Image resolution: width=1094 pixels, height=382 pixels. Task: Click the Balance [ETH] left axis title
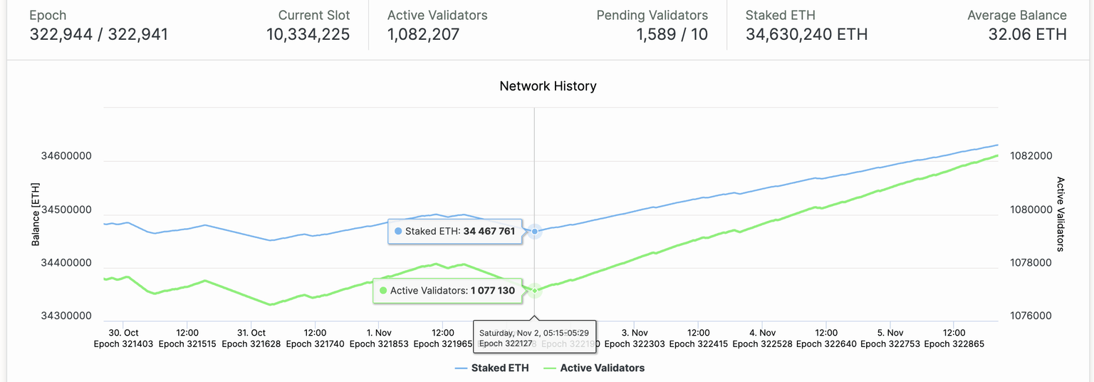coord(36,214)
